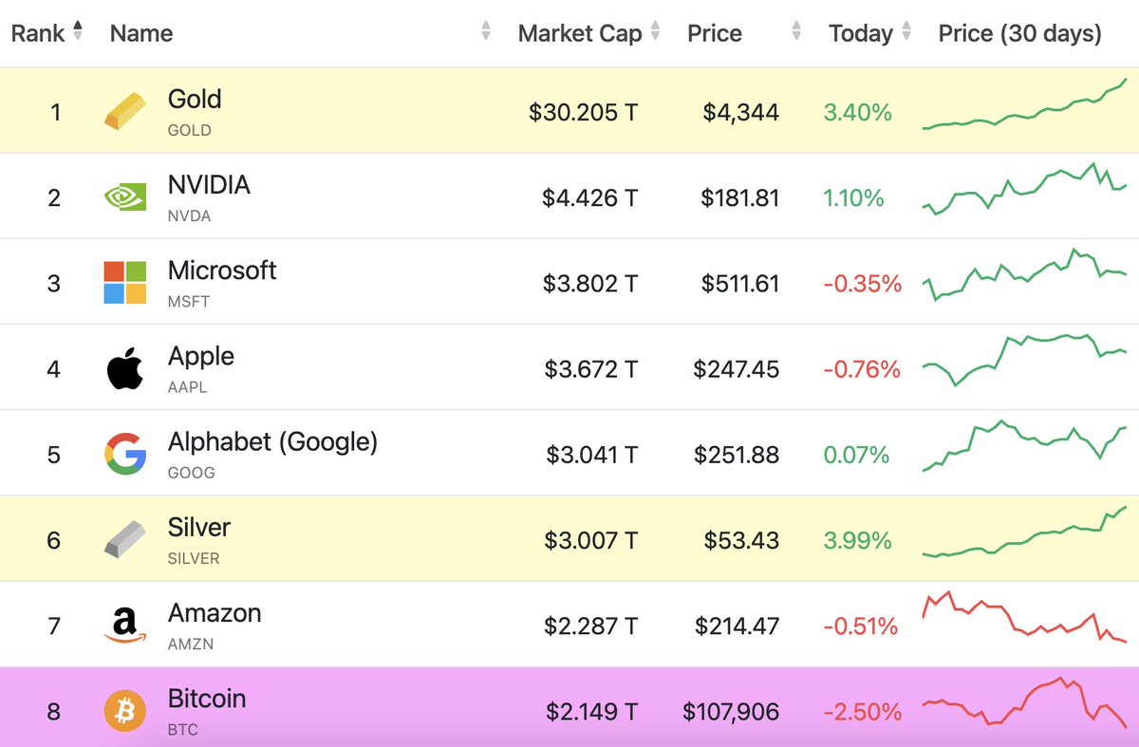Click the Today column header
Viewport: 1139px width, 747px height.
tap(861, 33)
